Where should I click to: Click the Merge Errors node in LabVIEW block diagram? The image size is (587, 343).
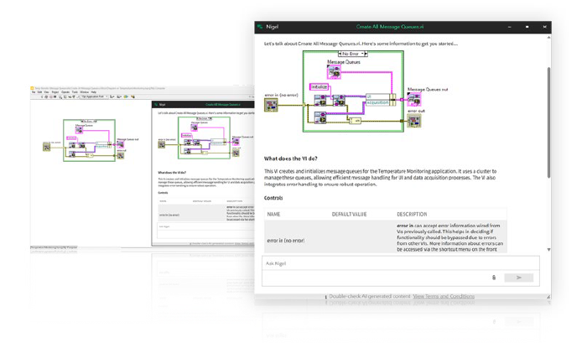click(90, 154)
